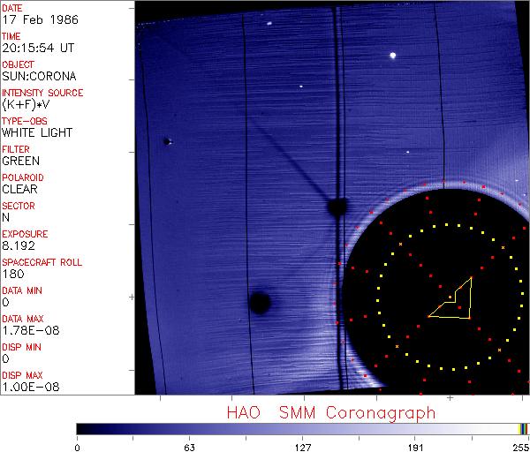
Task: Select the WHITE LIGHT observation type
Action: pos(37,132)
